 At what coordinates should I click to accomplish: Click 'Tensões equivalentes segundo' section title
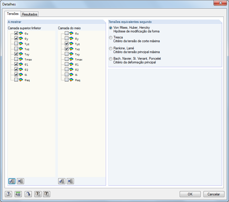(x=130, y=22)
